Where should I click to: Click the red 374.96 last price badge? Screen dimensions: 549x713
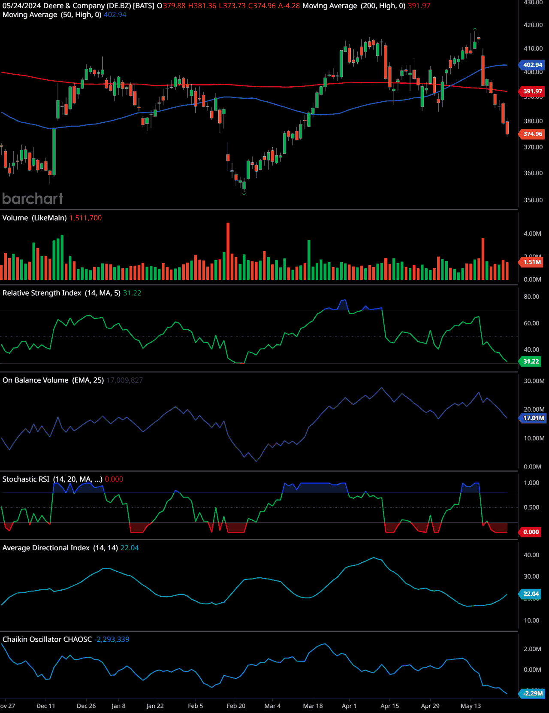pos(532,134)
